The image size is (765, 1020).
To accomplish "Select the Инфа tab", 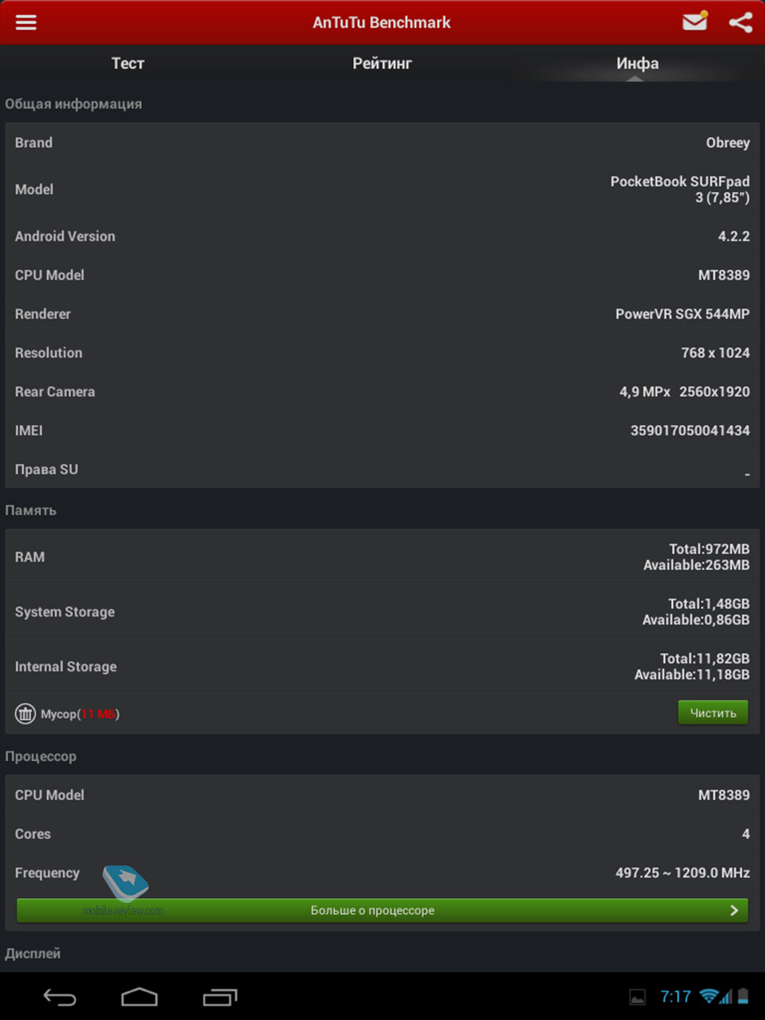I will click(x=637, y=63).
